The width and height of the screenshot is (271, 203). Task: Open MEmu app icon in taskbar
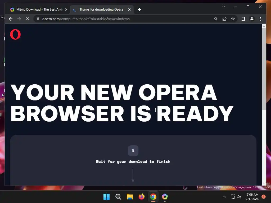[165, 197]
